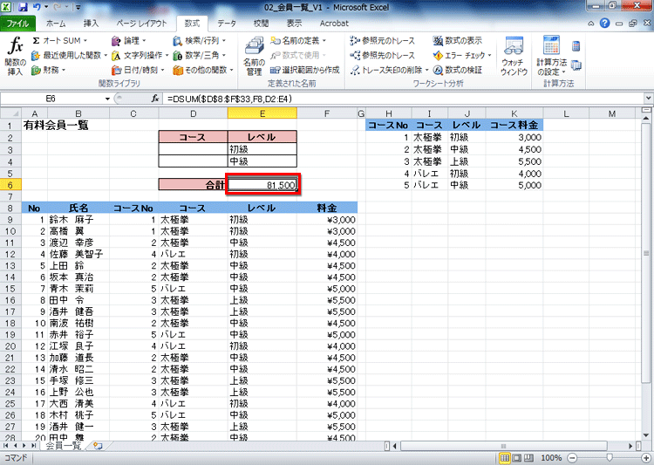This screenshot has width=654, height=465.
Task: Open Date/Time (日付/時刻) functions
Action: pyautogui.click(x=138, y=70)
